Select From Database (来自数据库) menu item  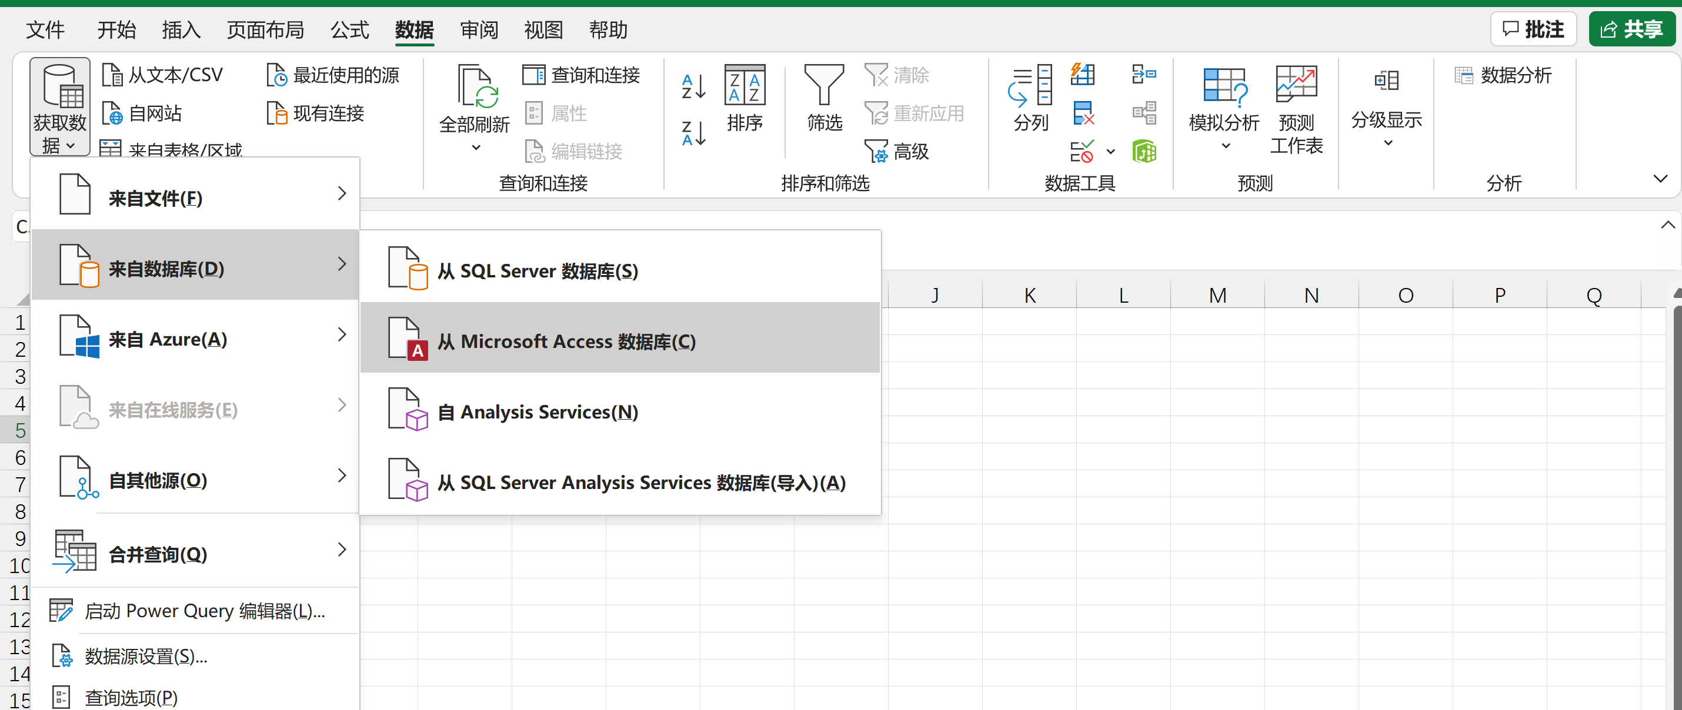point(195,264)
